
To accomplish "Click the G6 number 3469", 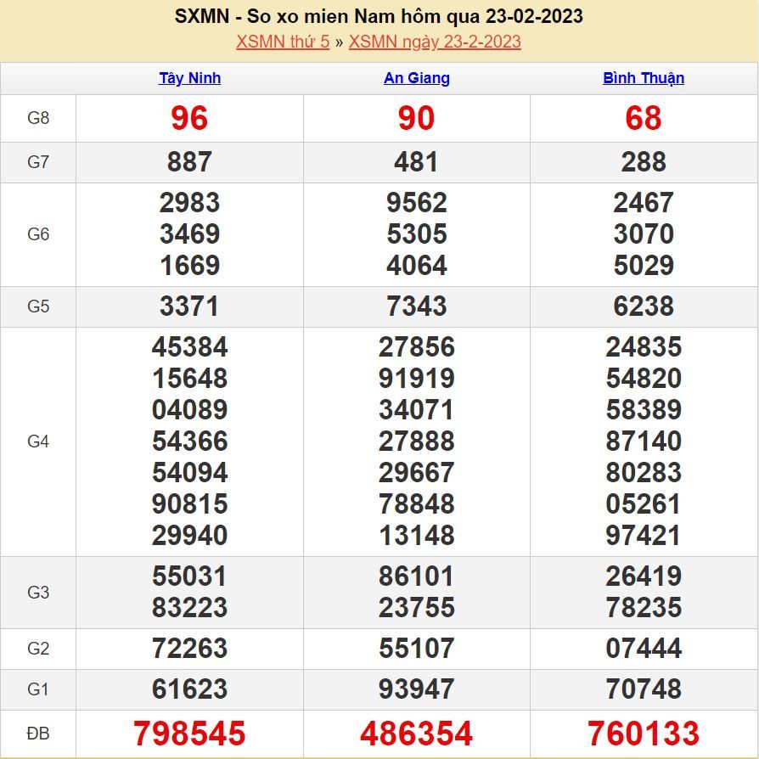I will (x=189, y=234).
